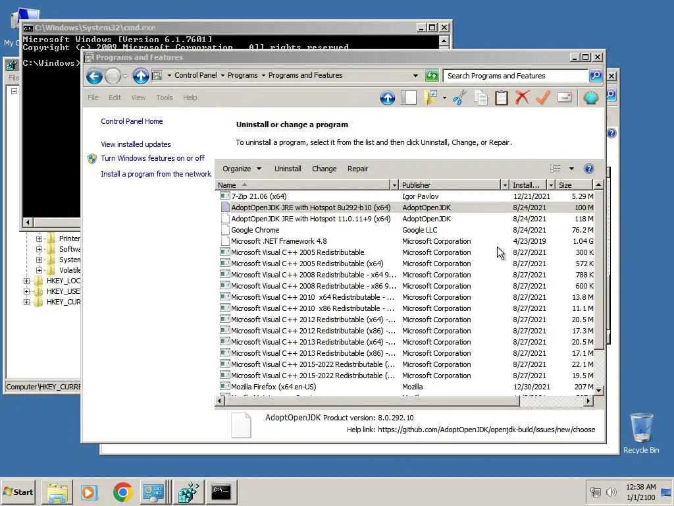This screenshot has width=674, height=506.
Task: Switch to Registry Editor taskbar button
Action: (x=188, y=492)
